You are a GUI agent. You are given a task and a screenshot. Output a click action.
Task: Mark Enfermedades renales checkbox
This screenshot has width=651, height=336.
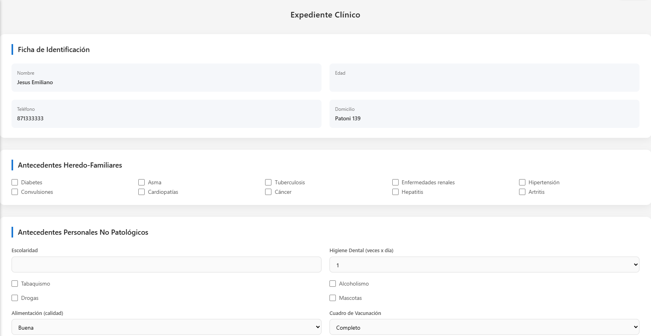click(395, 182)
